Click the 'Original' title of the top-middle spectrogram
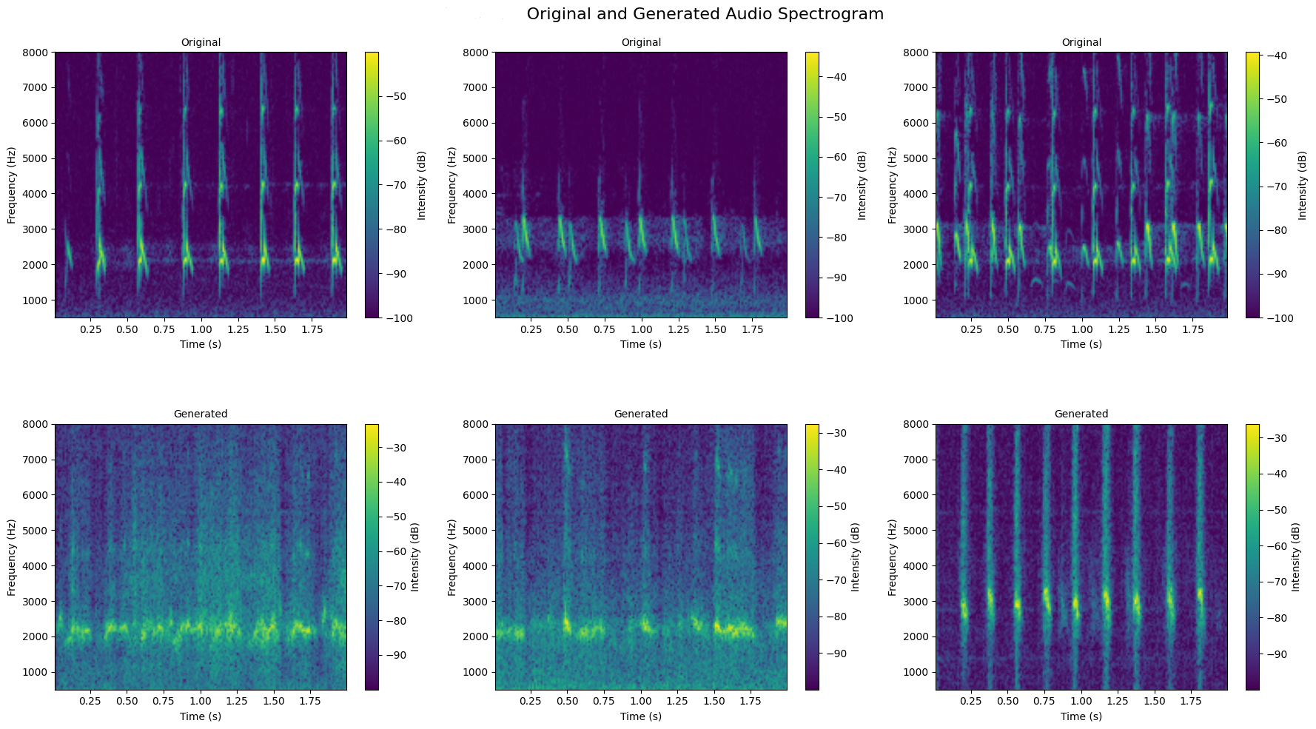This screenshot has height=729, width=1316. 641,42
